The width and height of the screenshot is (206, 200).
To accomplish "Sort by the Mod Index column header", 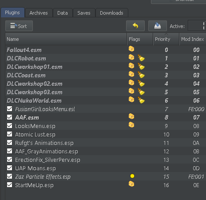I will pos(193,39).
